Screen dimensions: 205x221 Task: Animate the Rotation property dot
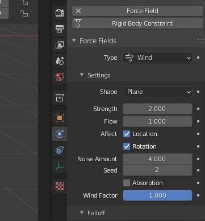(x=198, y=146)
